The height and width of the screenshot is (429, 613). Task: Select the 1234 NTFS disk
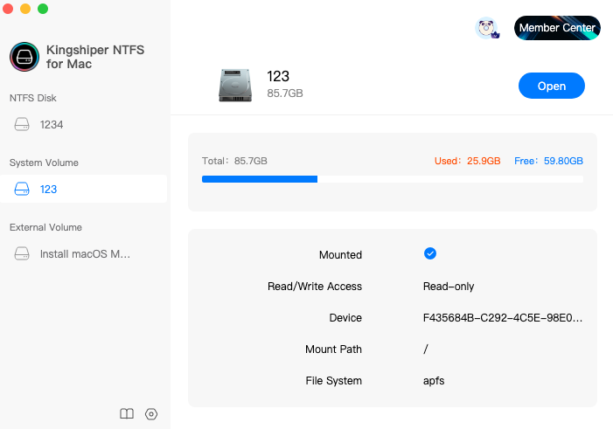click(x=83, y=125)
